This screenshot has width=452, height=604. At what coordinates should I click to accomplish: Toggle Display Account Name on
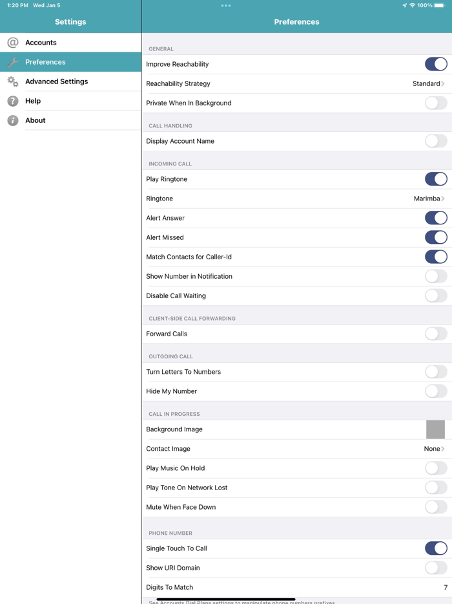tap(436, 141)
